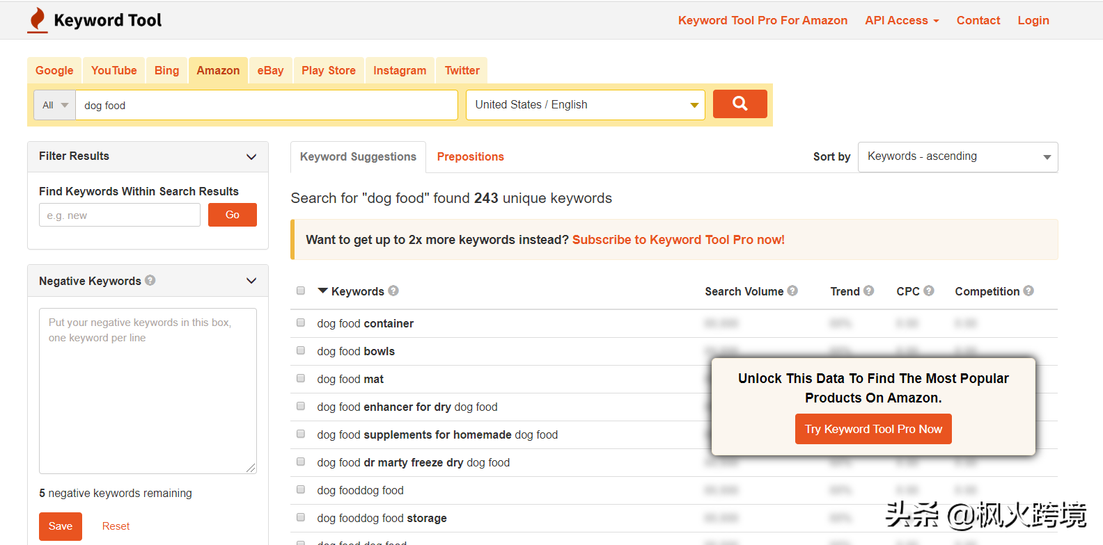
Task: Open the Contact page link
Action: 978,20
